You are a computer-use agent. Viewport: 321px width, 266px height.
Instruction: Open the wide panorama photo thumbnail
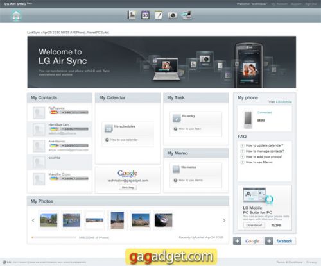pos(94,220)
